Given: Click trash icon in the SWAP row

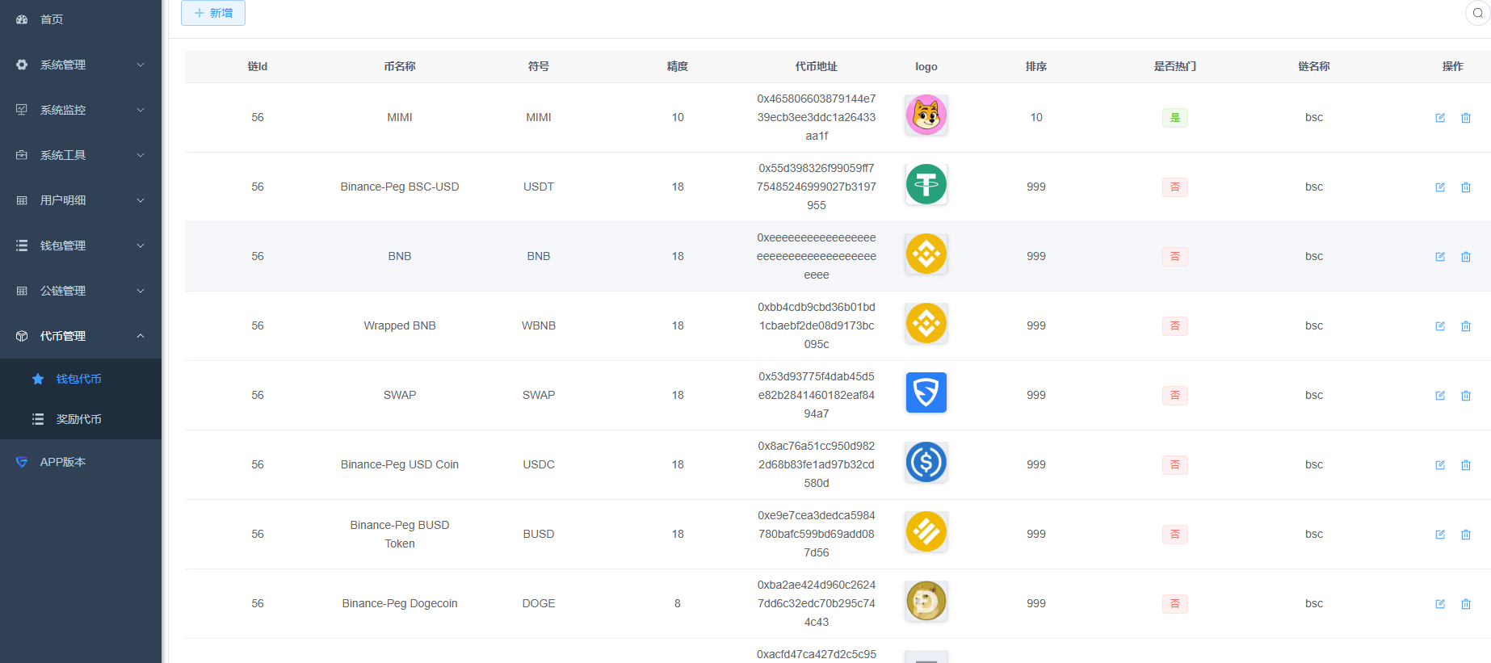Looking at the screenshot, I should (x=1465, y=396).
